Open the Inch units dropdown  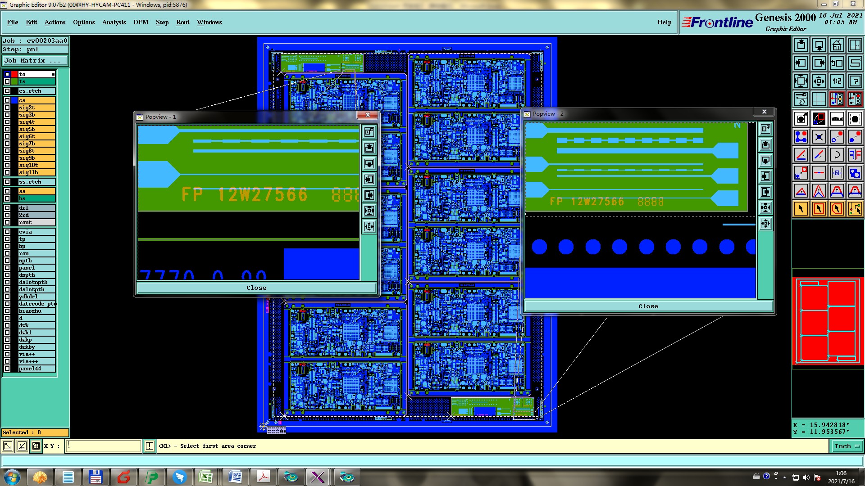[x=847, y=446]
